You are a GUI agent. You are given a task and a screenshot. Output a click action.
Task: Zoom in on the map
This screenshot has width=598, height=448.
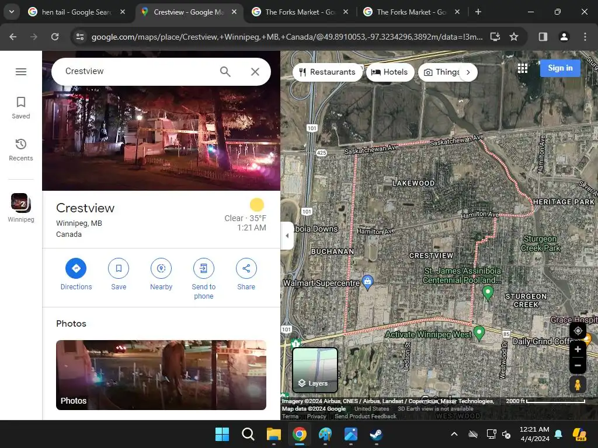(578, 349)
